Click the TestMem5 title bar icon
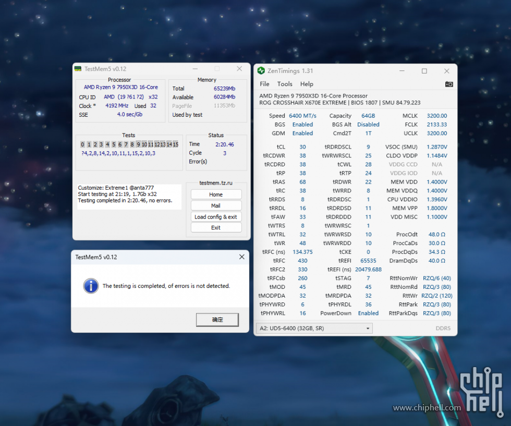The height and width of the screenshot is (426, 511). pyautogui.click(x=78, y=68)
